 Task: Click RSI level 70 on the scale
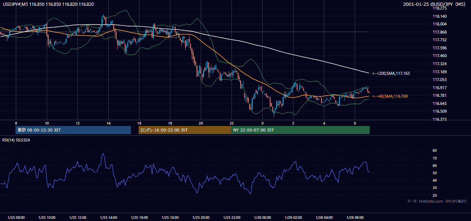pos(435,158)
